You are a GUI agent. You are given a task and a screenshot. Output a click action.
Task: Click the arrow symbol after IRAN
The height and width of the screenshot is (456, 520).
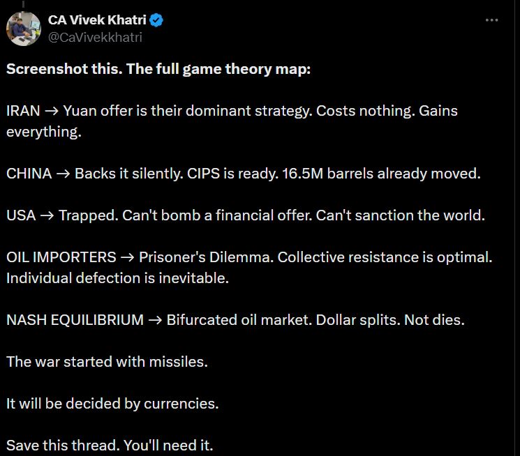[51, 112]
